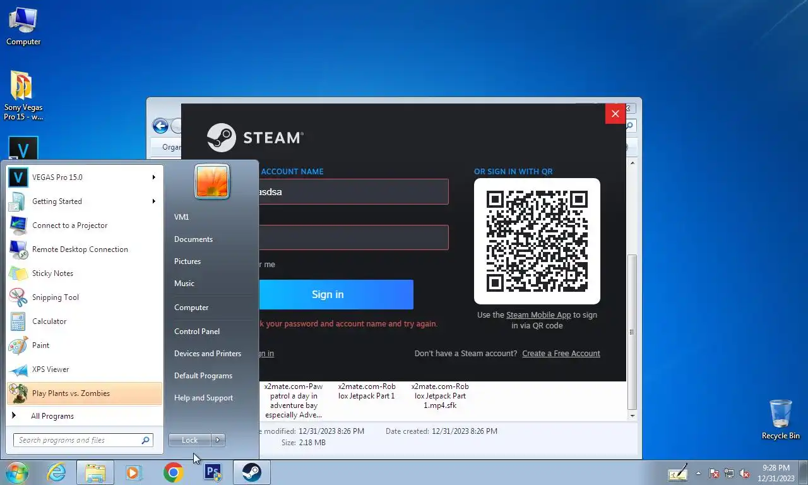Open Documents from Start menu
Viewport: 808px width, 485px height.
pyautogui.click(x=193, y=239)
